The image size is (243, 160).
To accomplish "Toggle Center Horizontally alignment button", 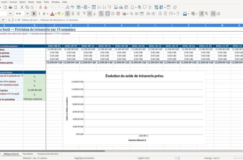I will point(73,14).
